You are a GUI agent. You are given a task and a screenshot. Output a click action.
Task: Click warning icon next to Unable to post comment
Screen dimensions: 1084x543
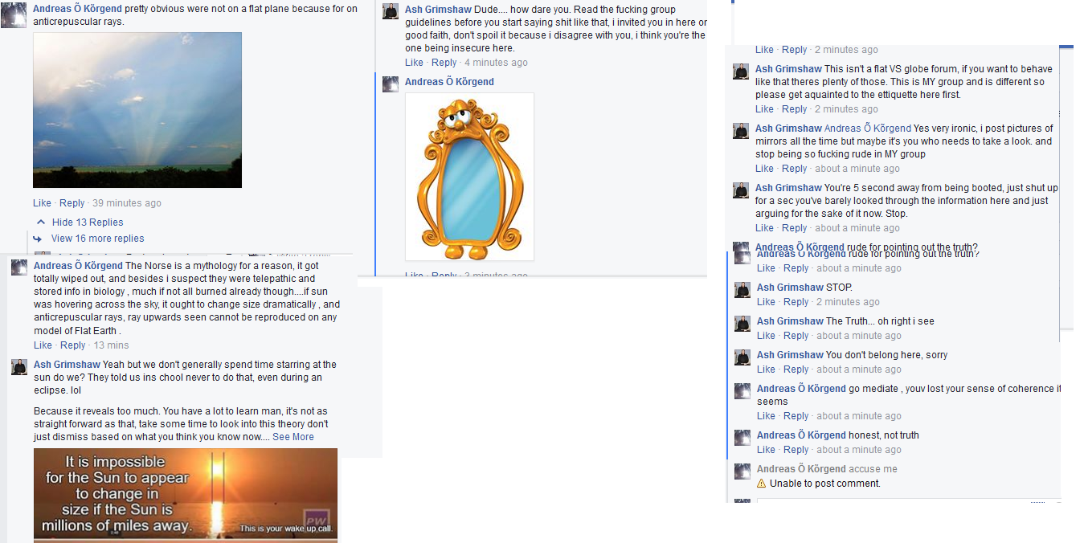[x=762, y=484]
